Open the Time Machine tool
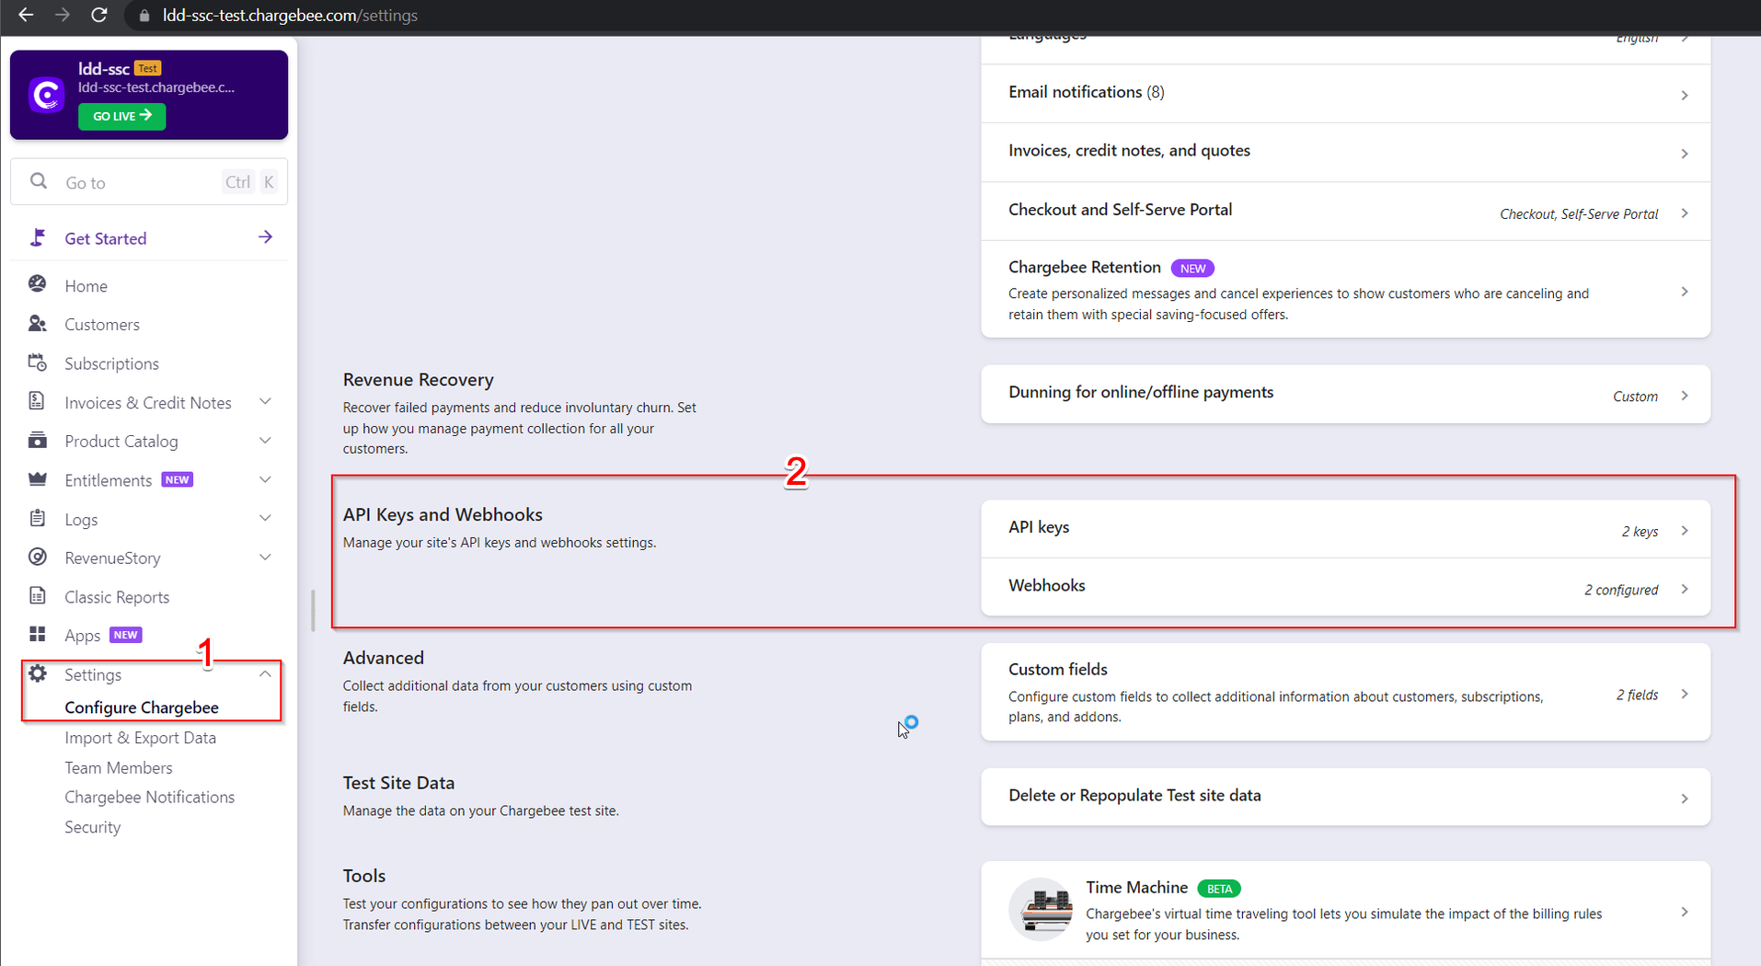The width and height of the screenshot is (1761, 966). [x=1345, y=910]
